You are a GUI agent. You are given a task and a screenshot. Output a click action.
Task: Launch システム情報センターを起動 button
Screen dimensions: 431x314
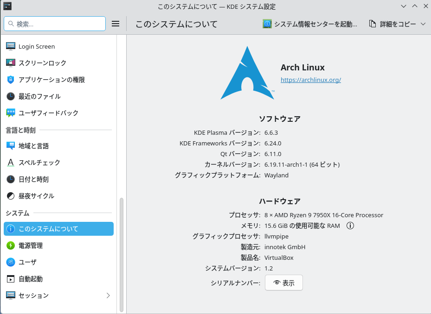(310, 24)
